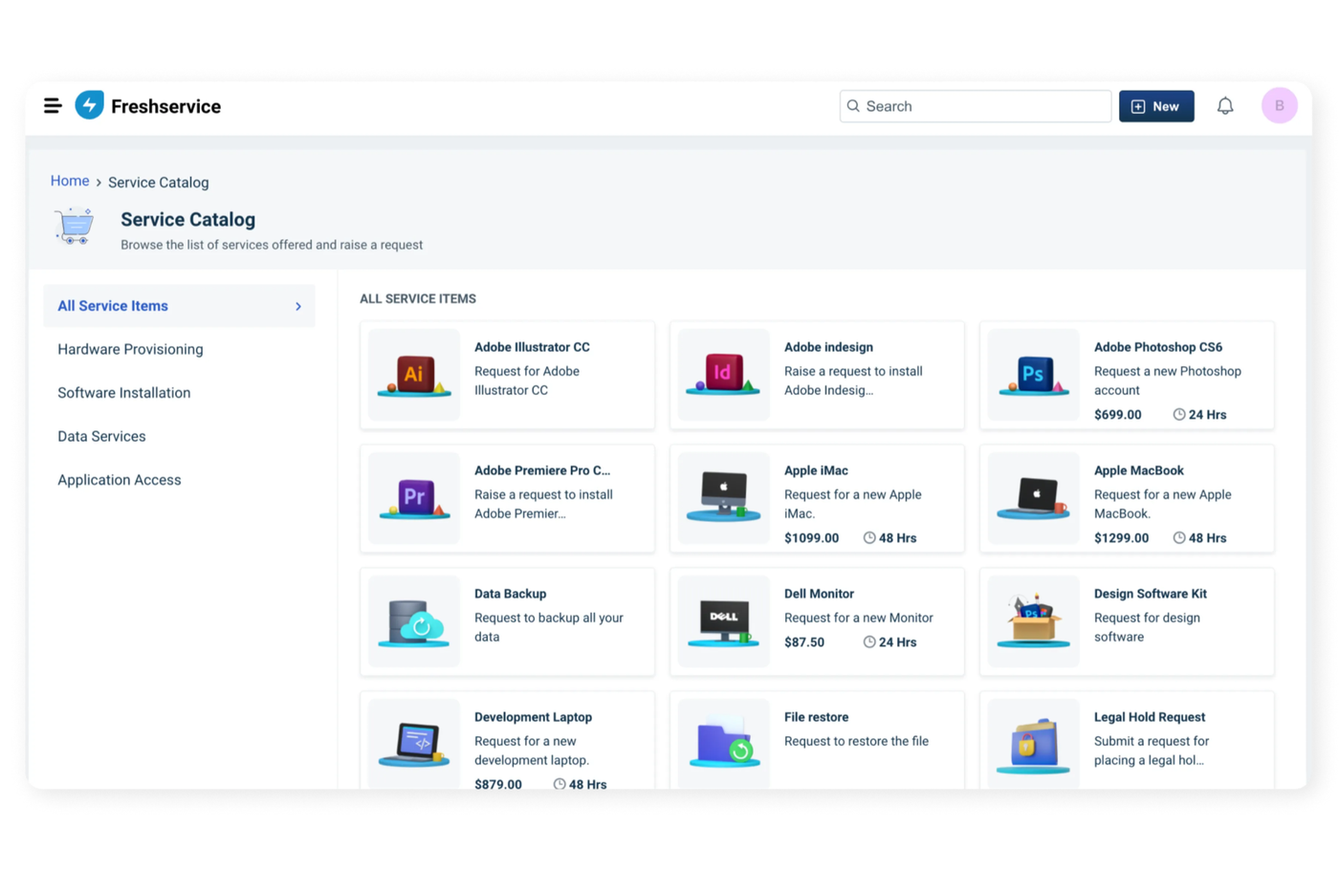1339x870 pixels.
Task: Select Application Access category
Action: tap(120, 480)
